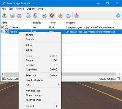The image size is (122, 109).
Task: Uncheck the Firefox row checkbox
Action: [x=3, y=32]
